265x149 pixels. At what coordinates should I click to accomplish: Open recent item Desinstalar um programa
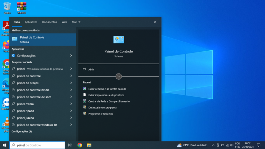point(102,108)
